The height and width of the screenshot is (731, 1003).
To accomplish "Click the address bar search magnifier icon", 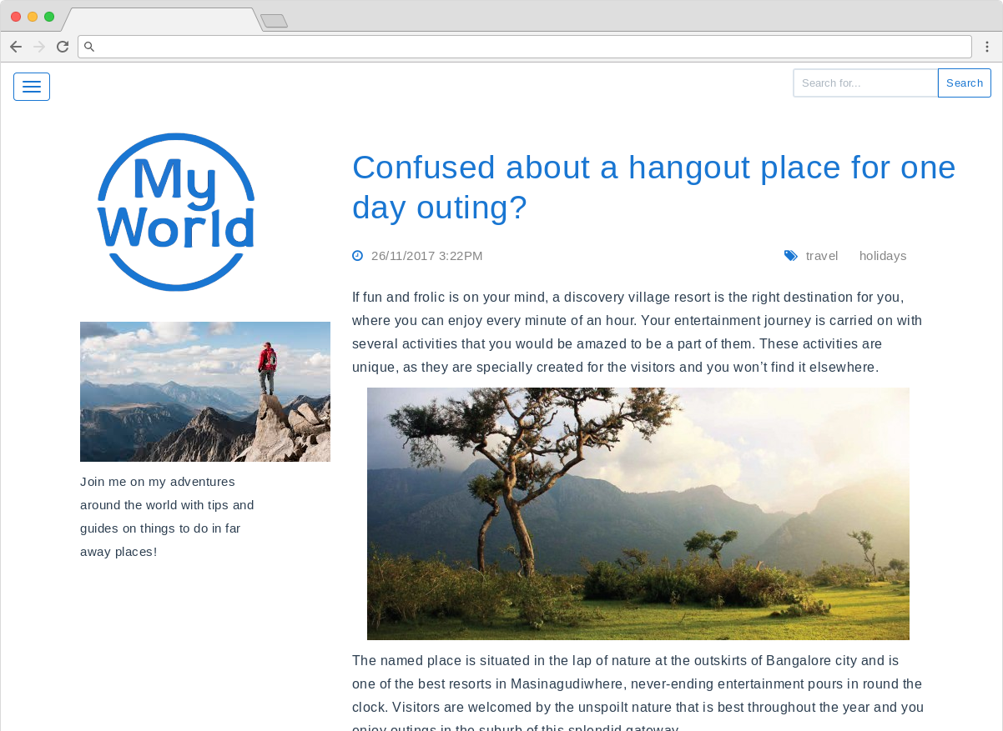I will [x=89, y=47].
